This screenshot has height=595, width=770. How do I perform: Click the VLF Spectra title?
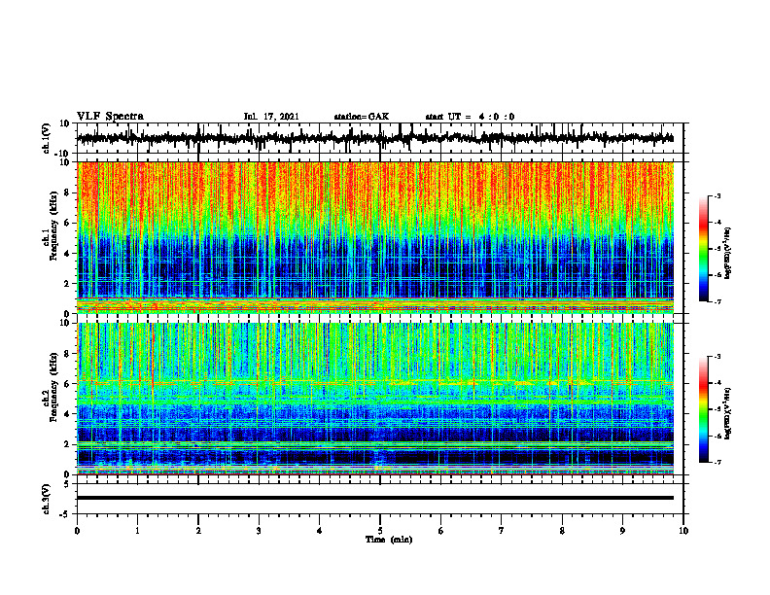(x=110, y=117)
